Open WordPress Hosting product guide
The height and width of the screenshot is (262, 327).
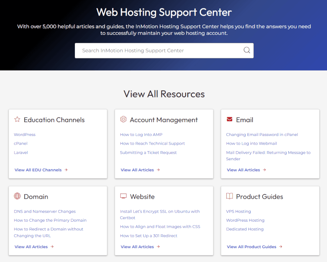coord(245,220)
